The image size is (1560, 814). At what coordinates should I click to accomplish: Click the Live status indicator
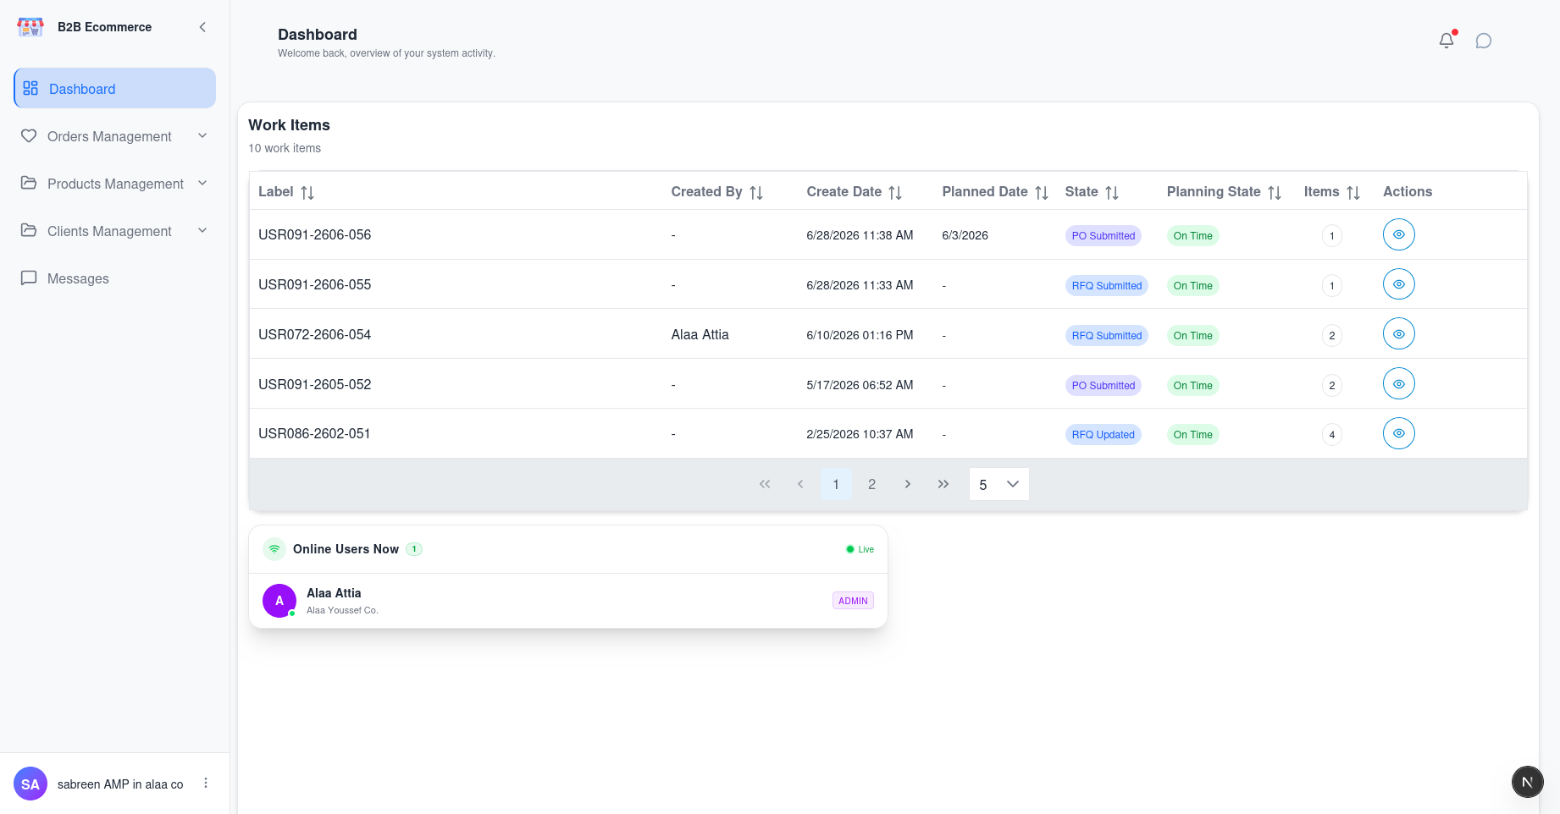pos(860,549)
